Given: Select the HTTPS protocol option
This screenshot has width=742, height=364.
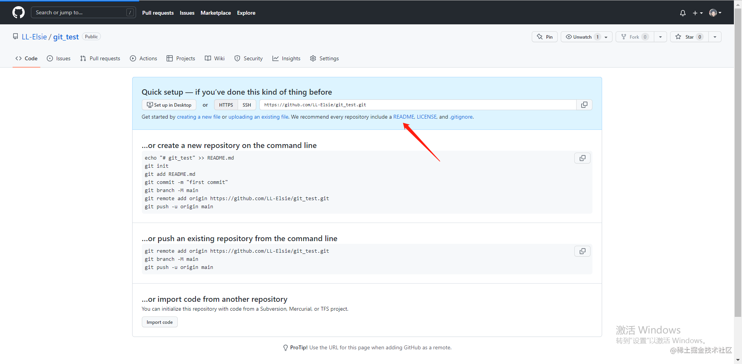Looking at the screenshot, I should tap(226, 105).
